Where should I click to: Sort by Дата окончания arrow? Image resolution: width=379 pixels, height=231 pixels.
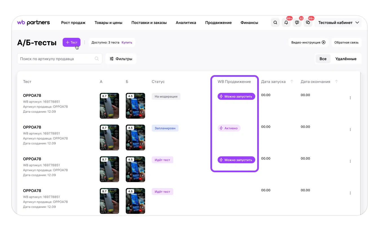point(336,82)
